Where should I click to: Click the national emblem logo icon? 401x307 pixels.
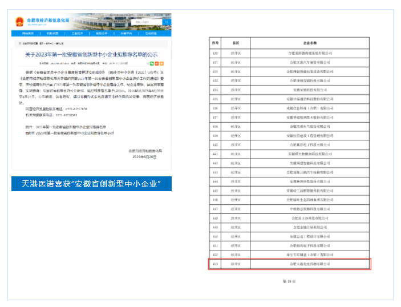[20, 22]
